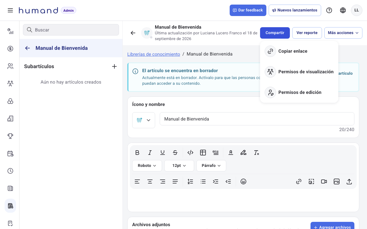Increase paragraph indent
This screenshot has width=367, height=229.
click(x=216, y=181)
